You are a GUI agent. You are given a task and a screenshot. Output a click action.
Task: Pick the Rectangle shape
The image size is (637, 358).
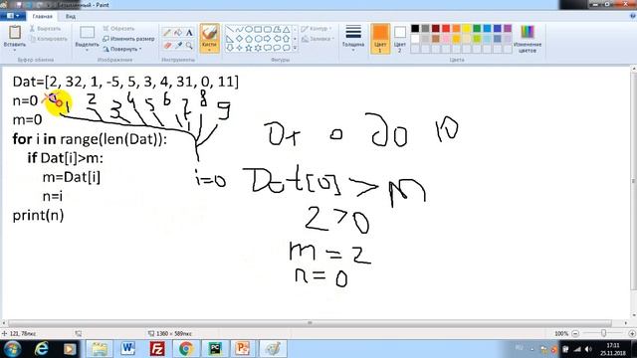(258, 29)
